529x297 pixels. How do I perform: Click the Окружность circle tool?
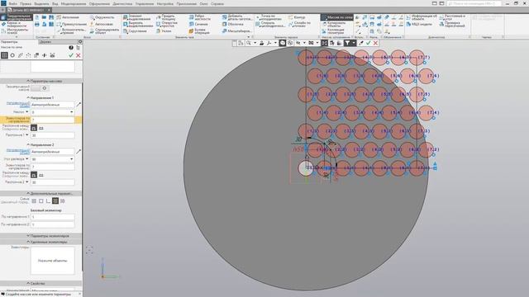(x=102, y=17)
